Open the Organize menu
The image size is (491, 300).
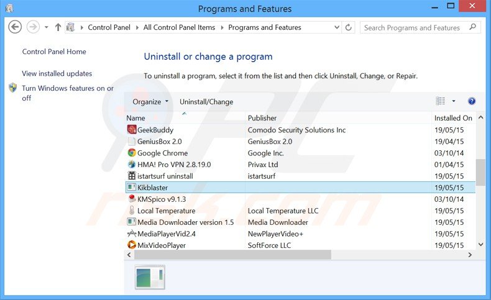pyautogui.click(x=150, y=102)
